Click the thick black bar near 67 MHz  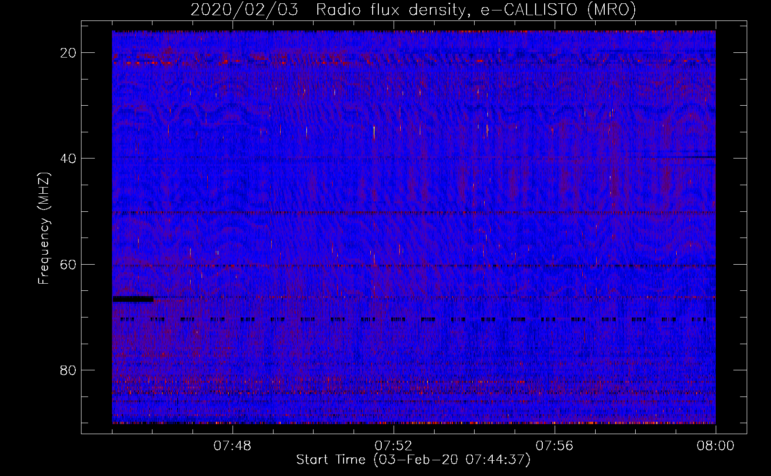133,298
